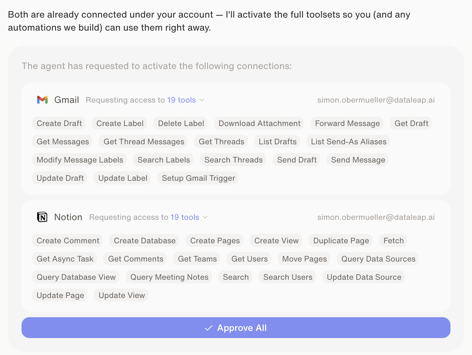This screenshot has height=355, width=472.
Task: Click the Get Comments chip
Action: pyautogui.click(x=136, y=259)
